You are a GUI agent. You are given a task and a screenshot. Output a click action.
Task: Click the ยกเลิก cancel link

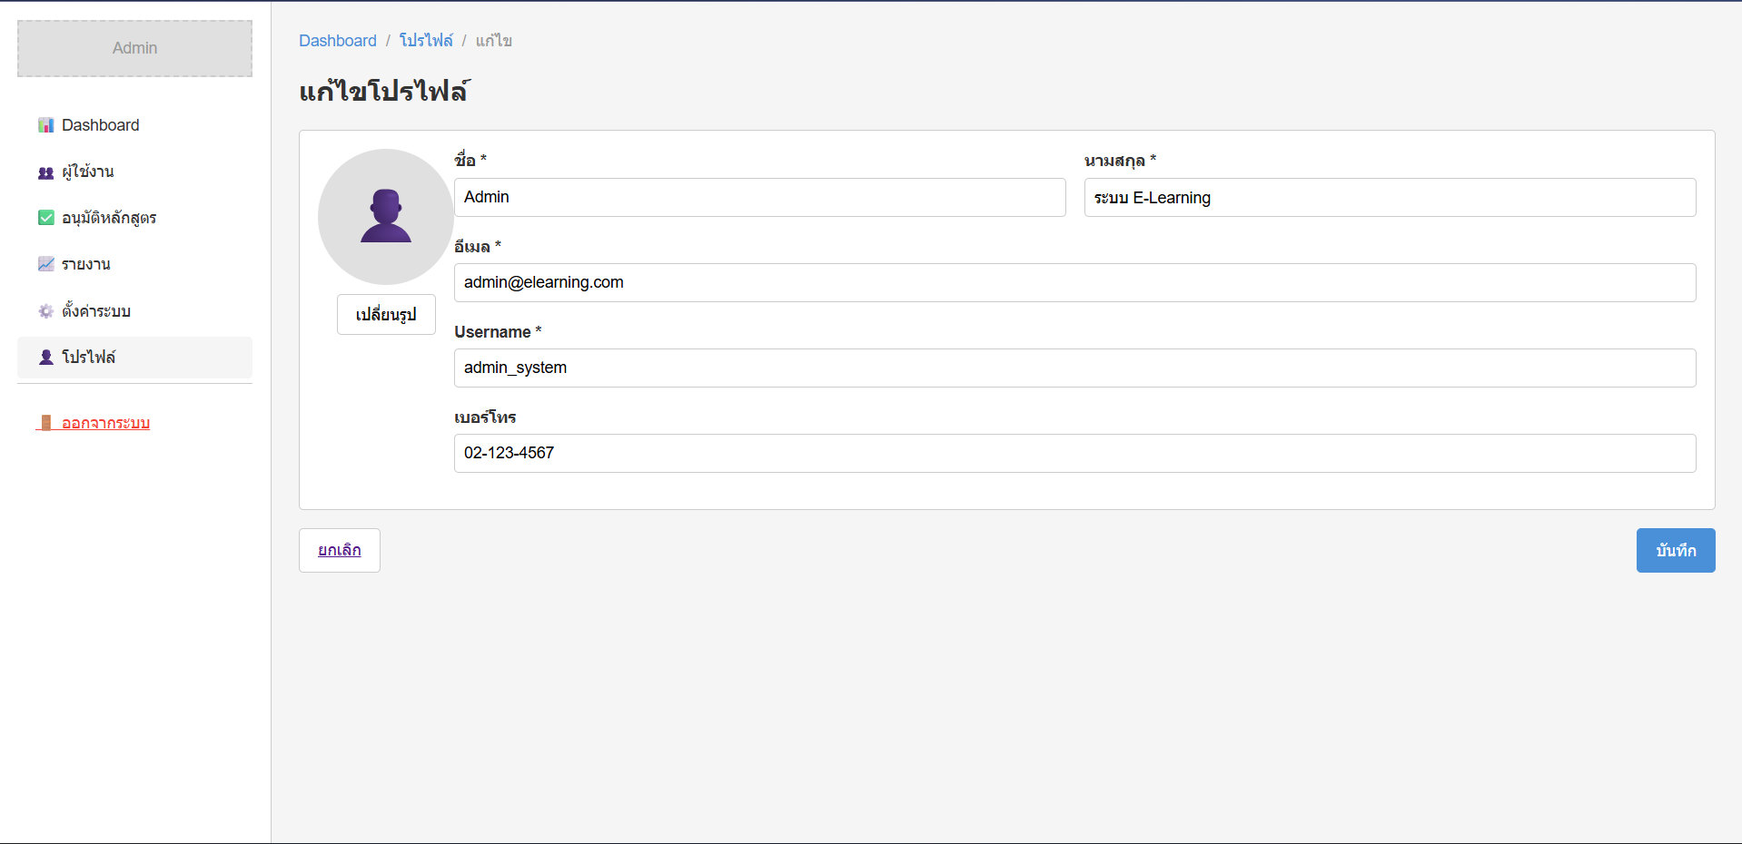pos(339,550)
